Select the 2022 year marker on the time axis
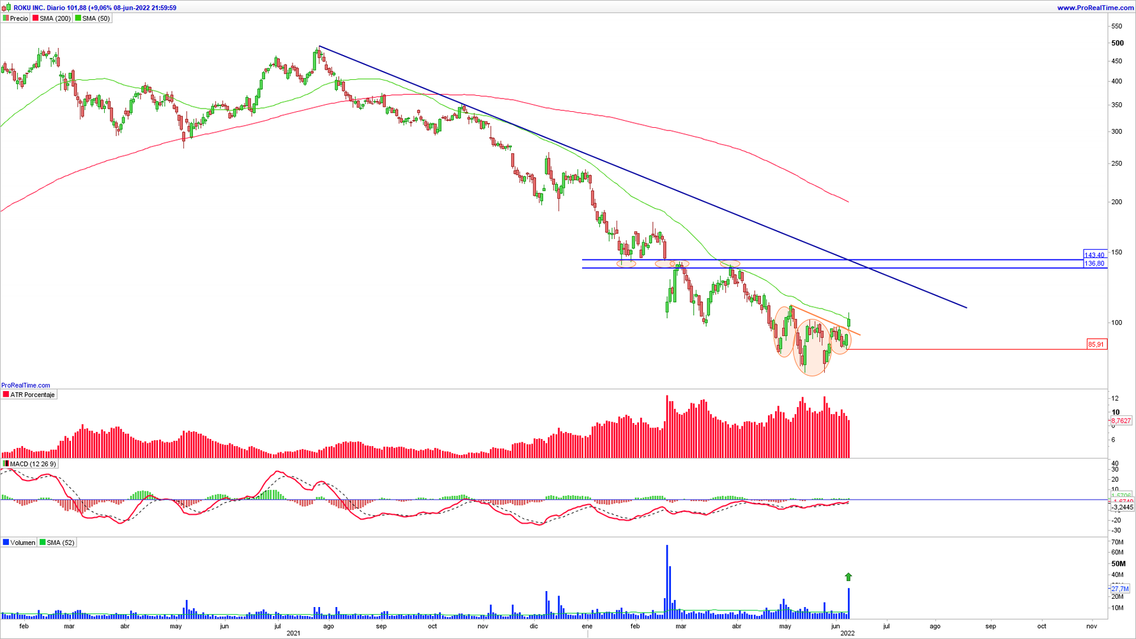The width and height of the screenshot is (1136, 639). [x=847, y=633]
